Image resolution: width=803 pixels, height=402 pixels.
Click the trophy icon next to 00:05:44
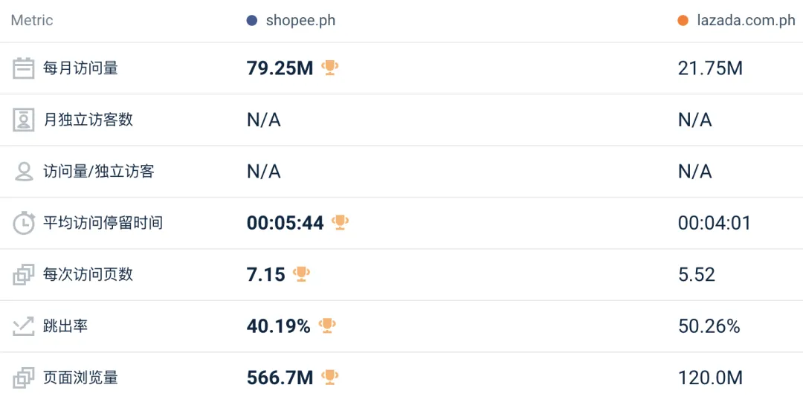pos(341,222)
